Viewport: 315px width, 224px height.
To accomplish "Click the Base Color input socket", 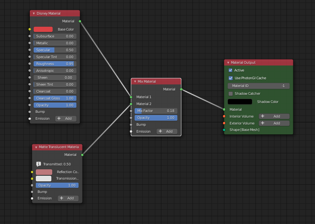I will click(x=30, y=29).
